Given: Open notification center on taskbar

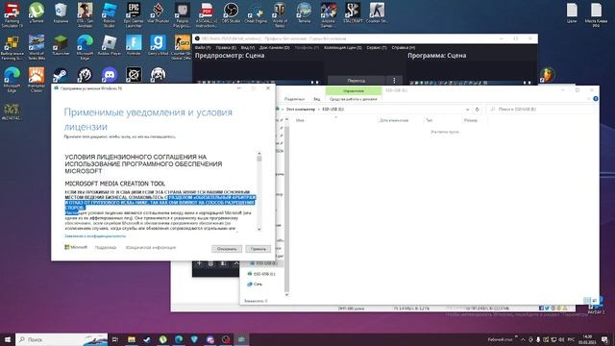Looking at the screenshot, I should tap(605, 339).
